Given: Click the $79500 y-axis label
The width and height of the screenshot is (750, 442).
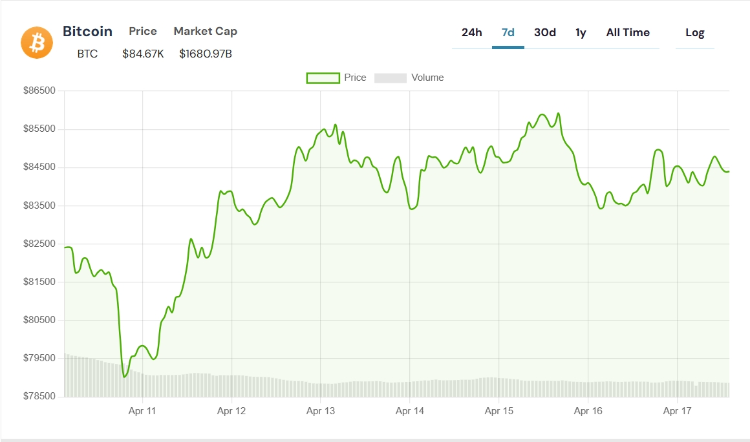Looking at the screenshot, I should tap(39, 358).
